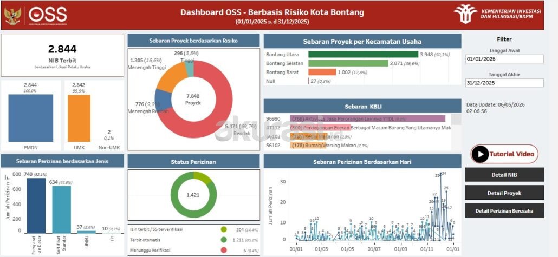Viewport: 558px width, 257px height.
Task: Click 'Sebaran Proyek berdasarkan Risiko' header
Action: 193,41
